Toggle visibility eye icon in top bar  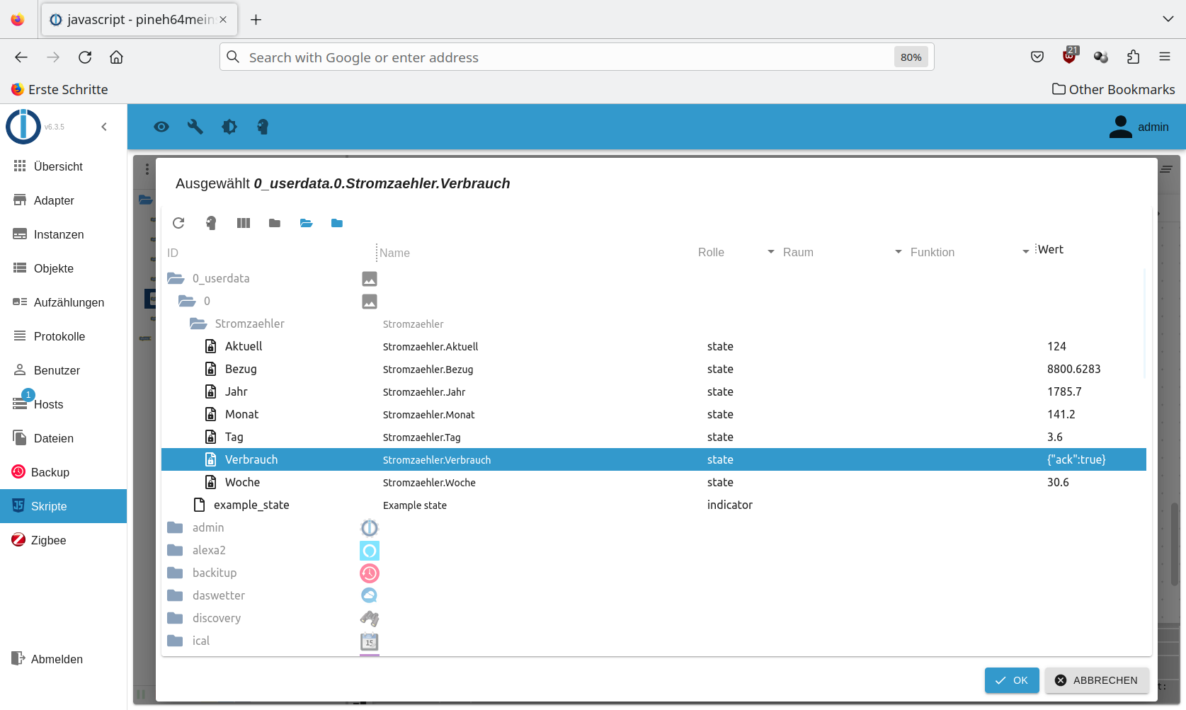(161, 127)
